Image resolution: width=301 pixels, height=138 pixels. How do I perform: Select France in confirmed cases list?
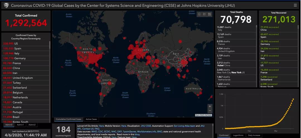click(x=25, y=63)
